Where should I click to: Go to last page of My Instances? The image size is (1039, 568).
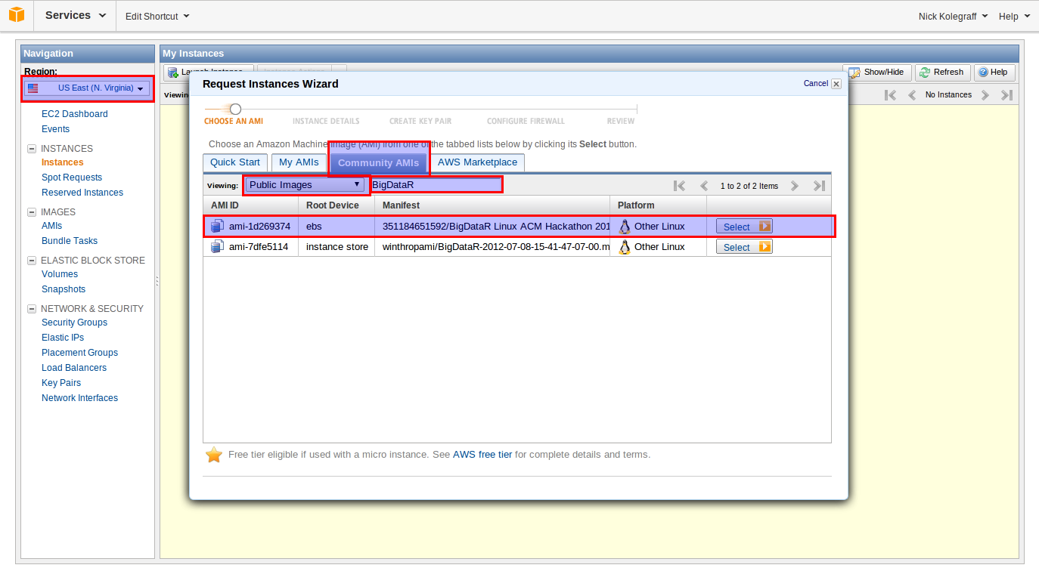click(1006, 95)
